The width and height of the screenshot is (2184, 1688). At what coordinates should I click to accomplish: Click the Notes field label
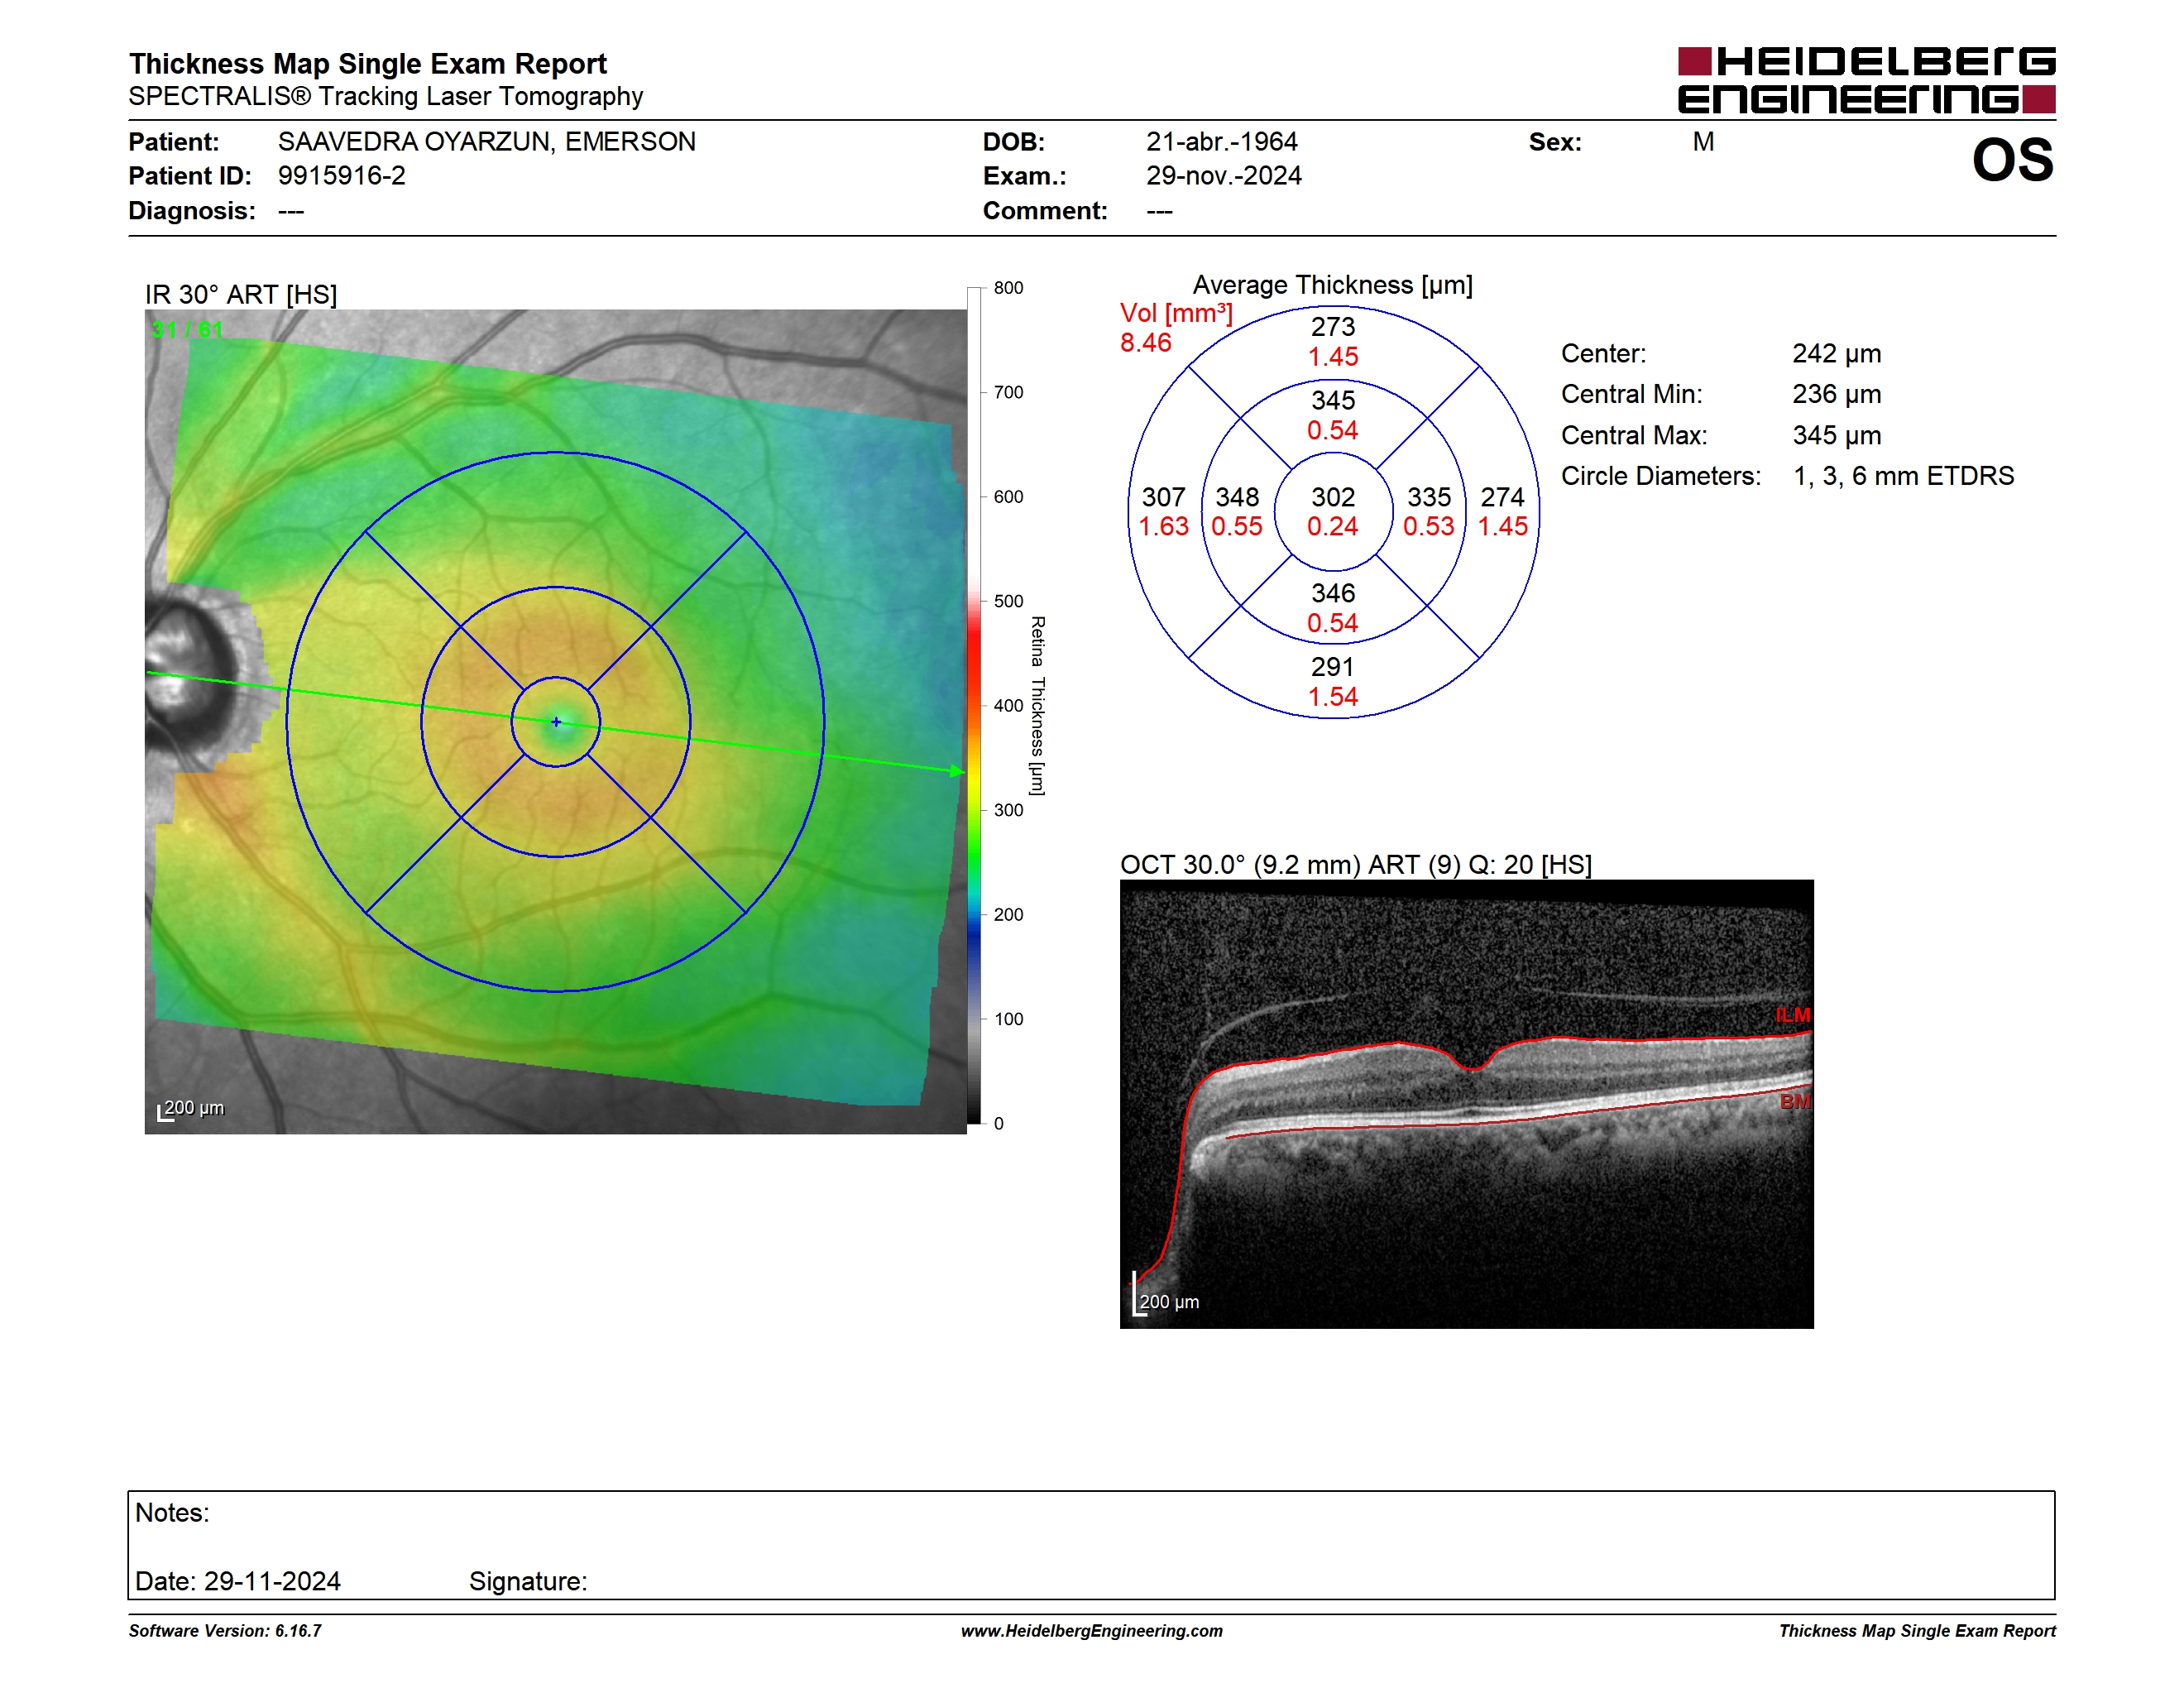coord(172,1512)
